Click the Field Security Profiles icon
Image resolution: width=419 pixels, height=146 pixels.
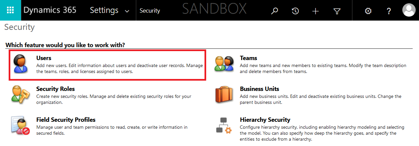pos(21,125)
